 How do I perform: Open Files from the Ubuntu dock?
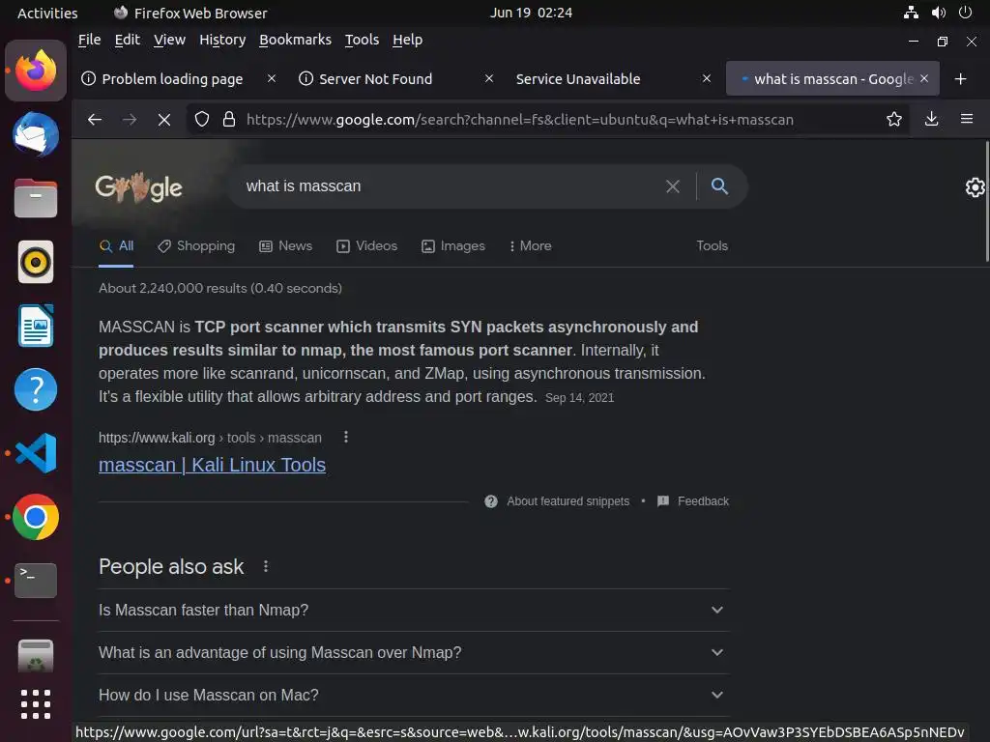(x=36, y=198)
